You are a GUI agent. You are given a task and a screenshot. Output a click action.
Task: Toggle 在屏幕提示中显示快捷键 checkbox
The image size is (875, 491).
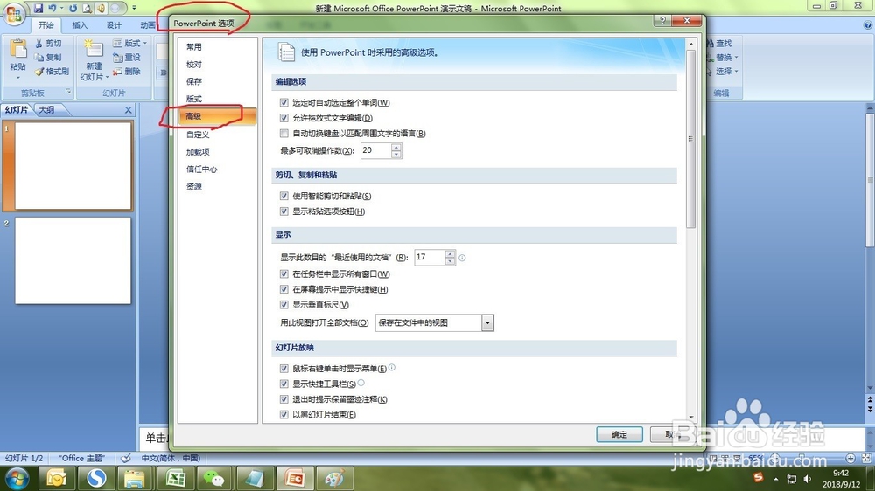[x=284, y=289]
